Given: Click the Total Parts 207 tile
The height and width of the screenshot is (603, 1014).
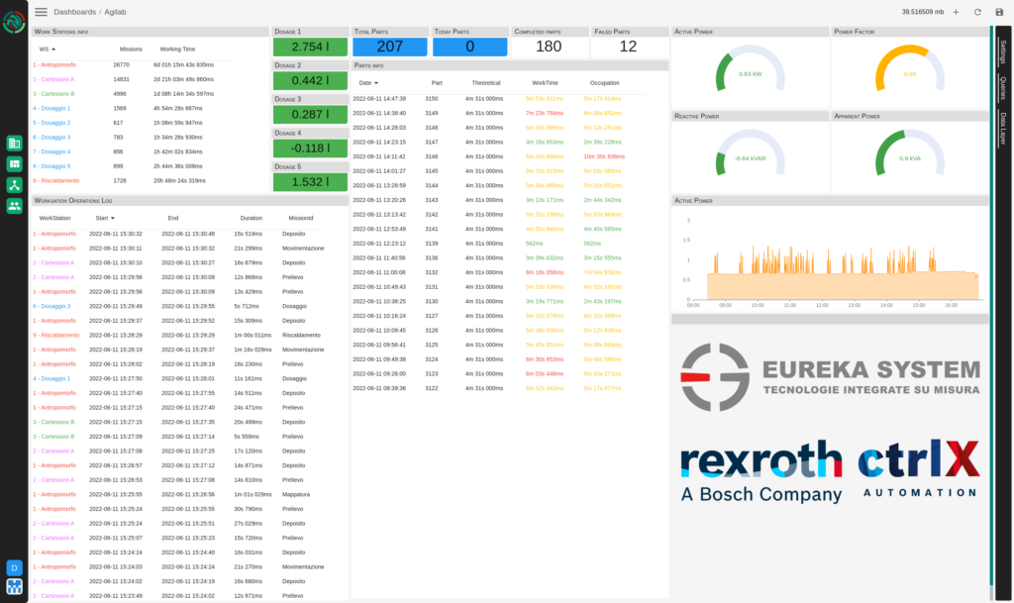Looking at the screenshot, I should click(x=389, y=47).
